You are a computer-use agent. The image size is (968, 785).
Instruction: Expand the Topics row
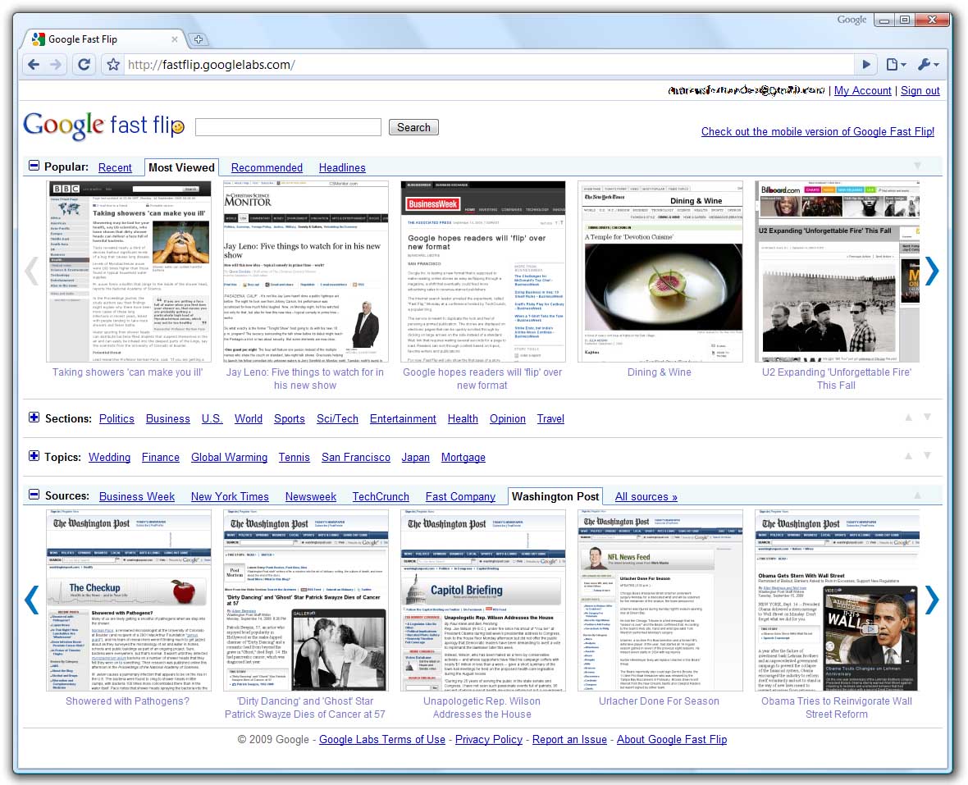[x=34, y=455]
